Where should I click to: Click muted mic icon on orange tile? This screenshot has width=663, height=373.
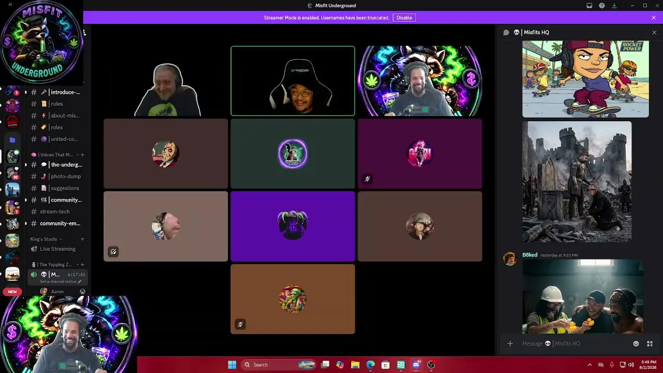click(240, 324)
